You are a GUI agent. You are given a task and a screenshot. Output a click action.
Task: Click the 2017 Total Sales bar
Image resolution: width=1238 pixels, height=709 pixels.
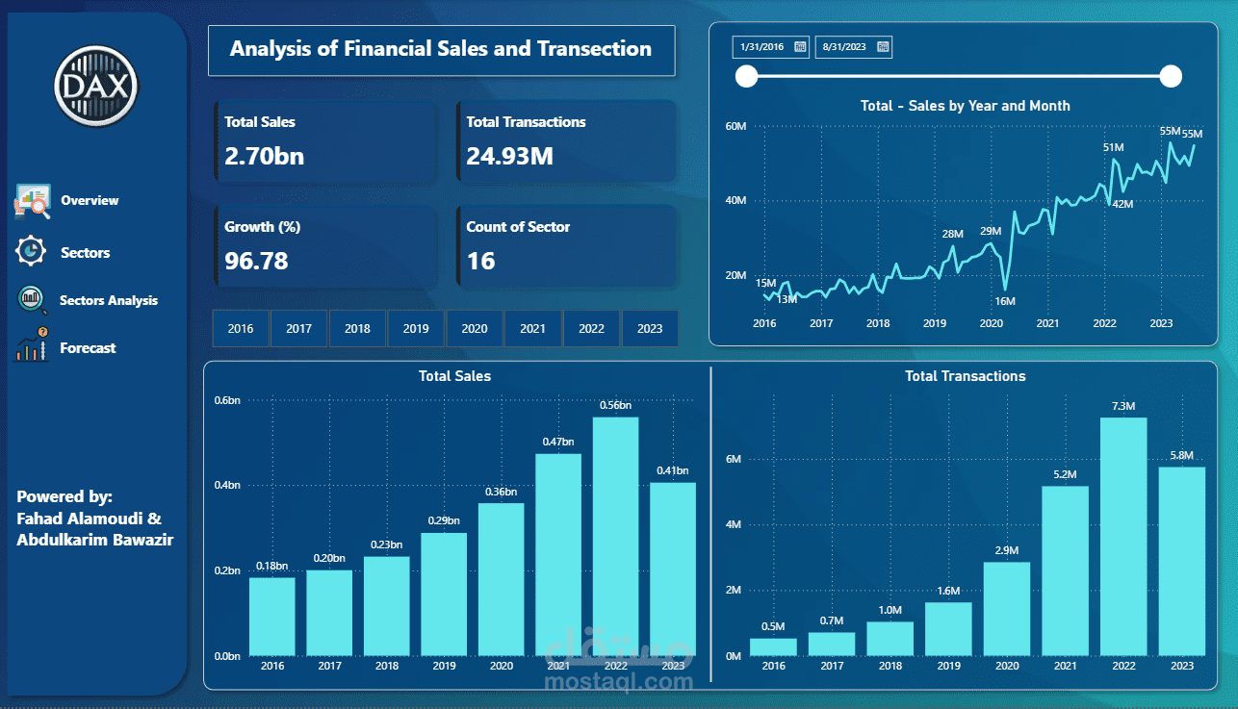coord(329,613)
